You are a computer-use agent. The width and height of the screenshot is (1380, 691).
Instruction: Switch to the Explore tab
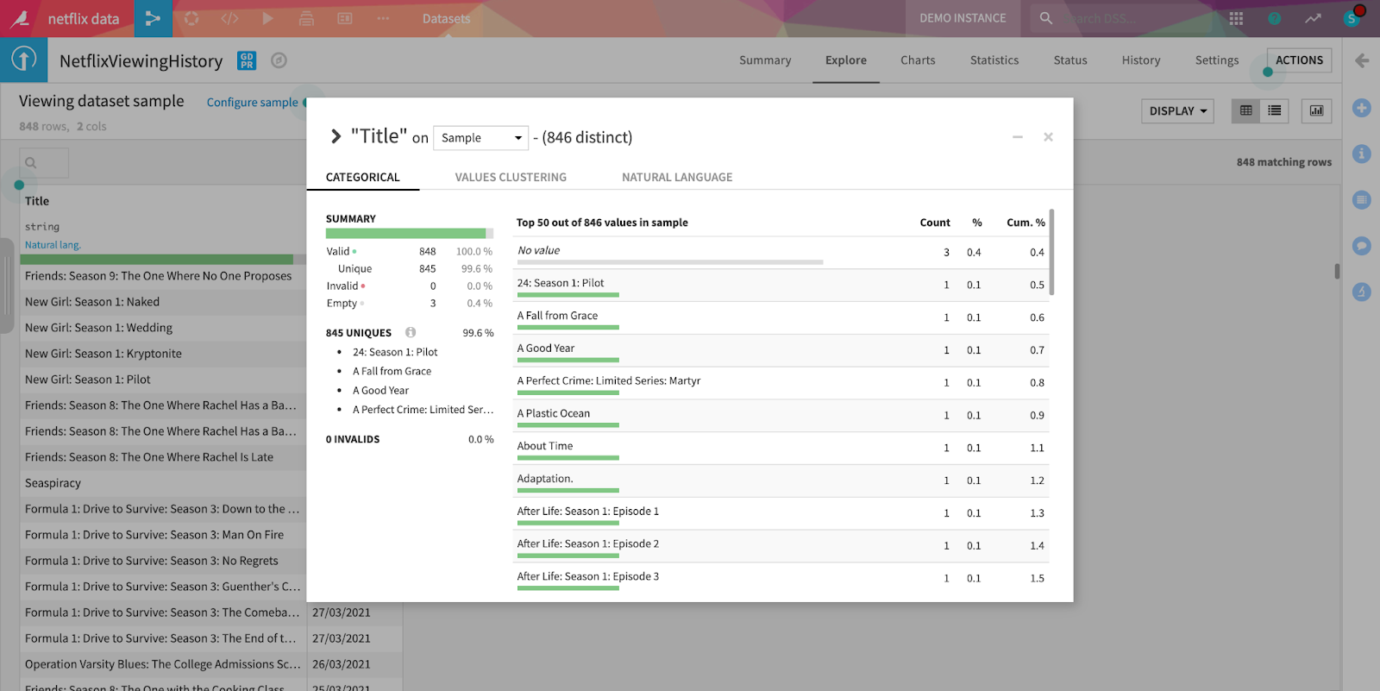[846, 60]
